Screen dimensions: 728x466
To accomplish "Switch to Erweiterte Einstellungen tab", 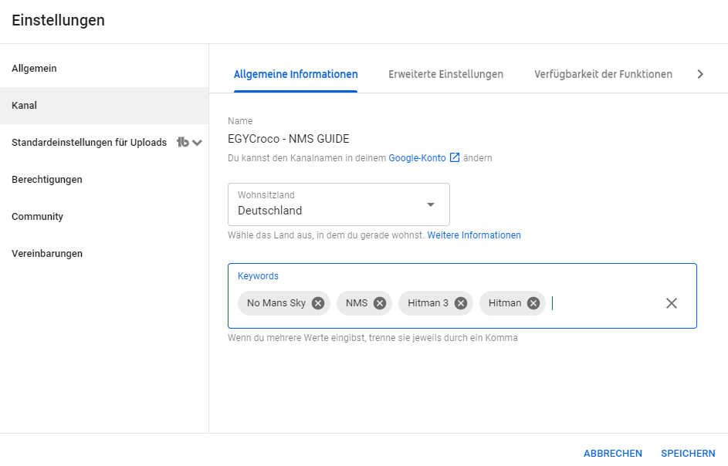I will 445,74.
